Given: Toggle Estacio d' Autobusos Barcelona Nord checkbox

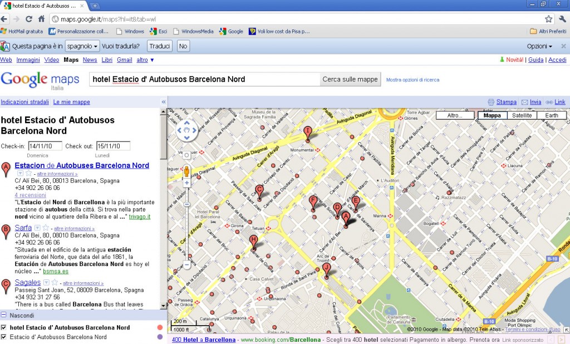Looking at the screenshot, I should pyautogui.click(x=3, y=337).
